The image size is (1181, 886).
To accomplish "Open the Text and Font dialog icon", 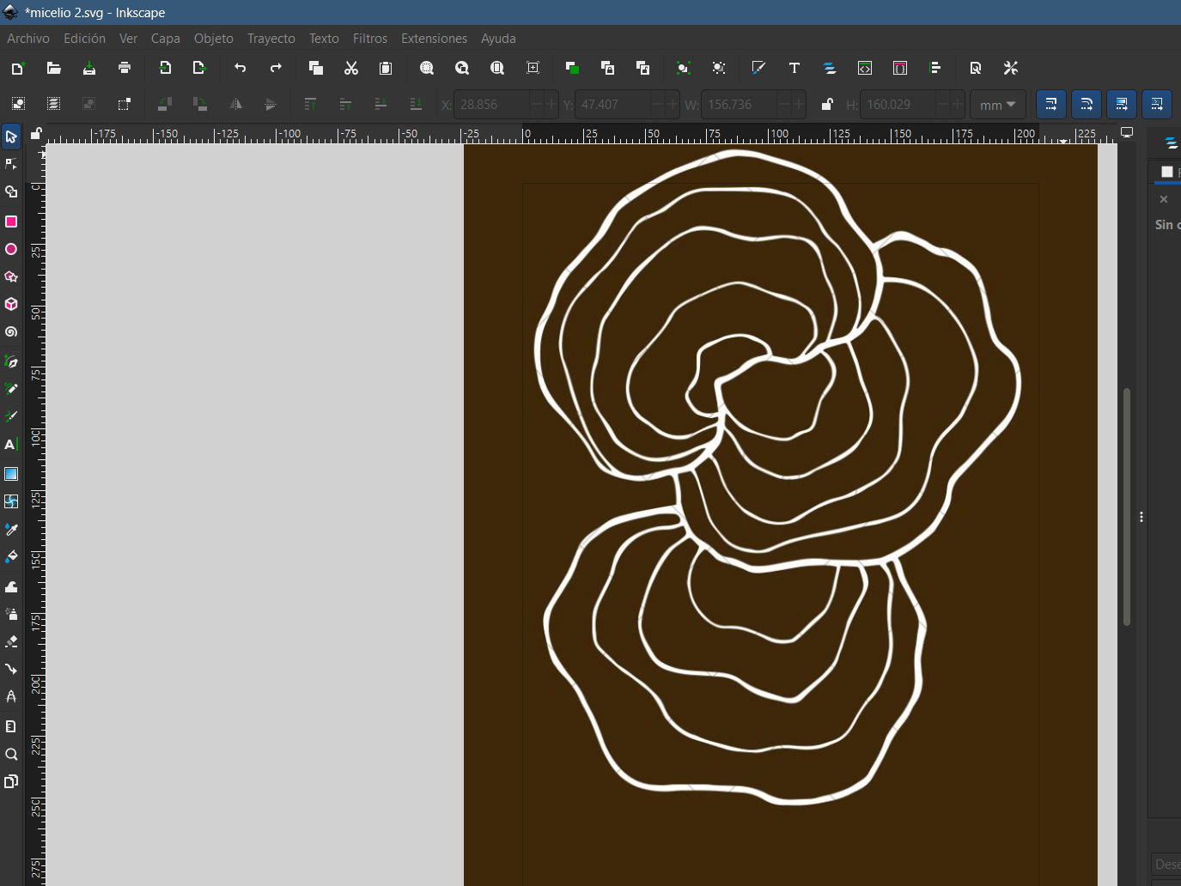I will (x=794, y=68).
